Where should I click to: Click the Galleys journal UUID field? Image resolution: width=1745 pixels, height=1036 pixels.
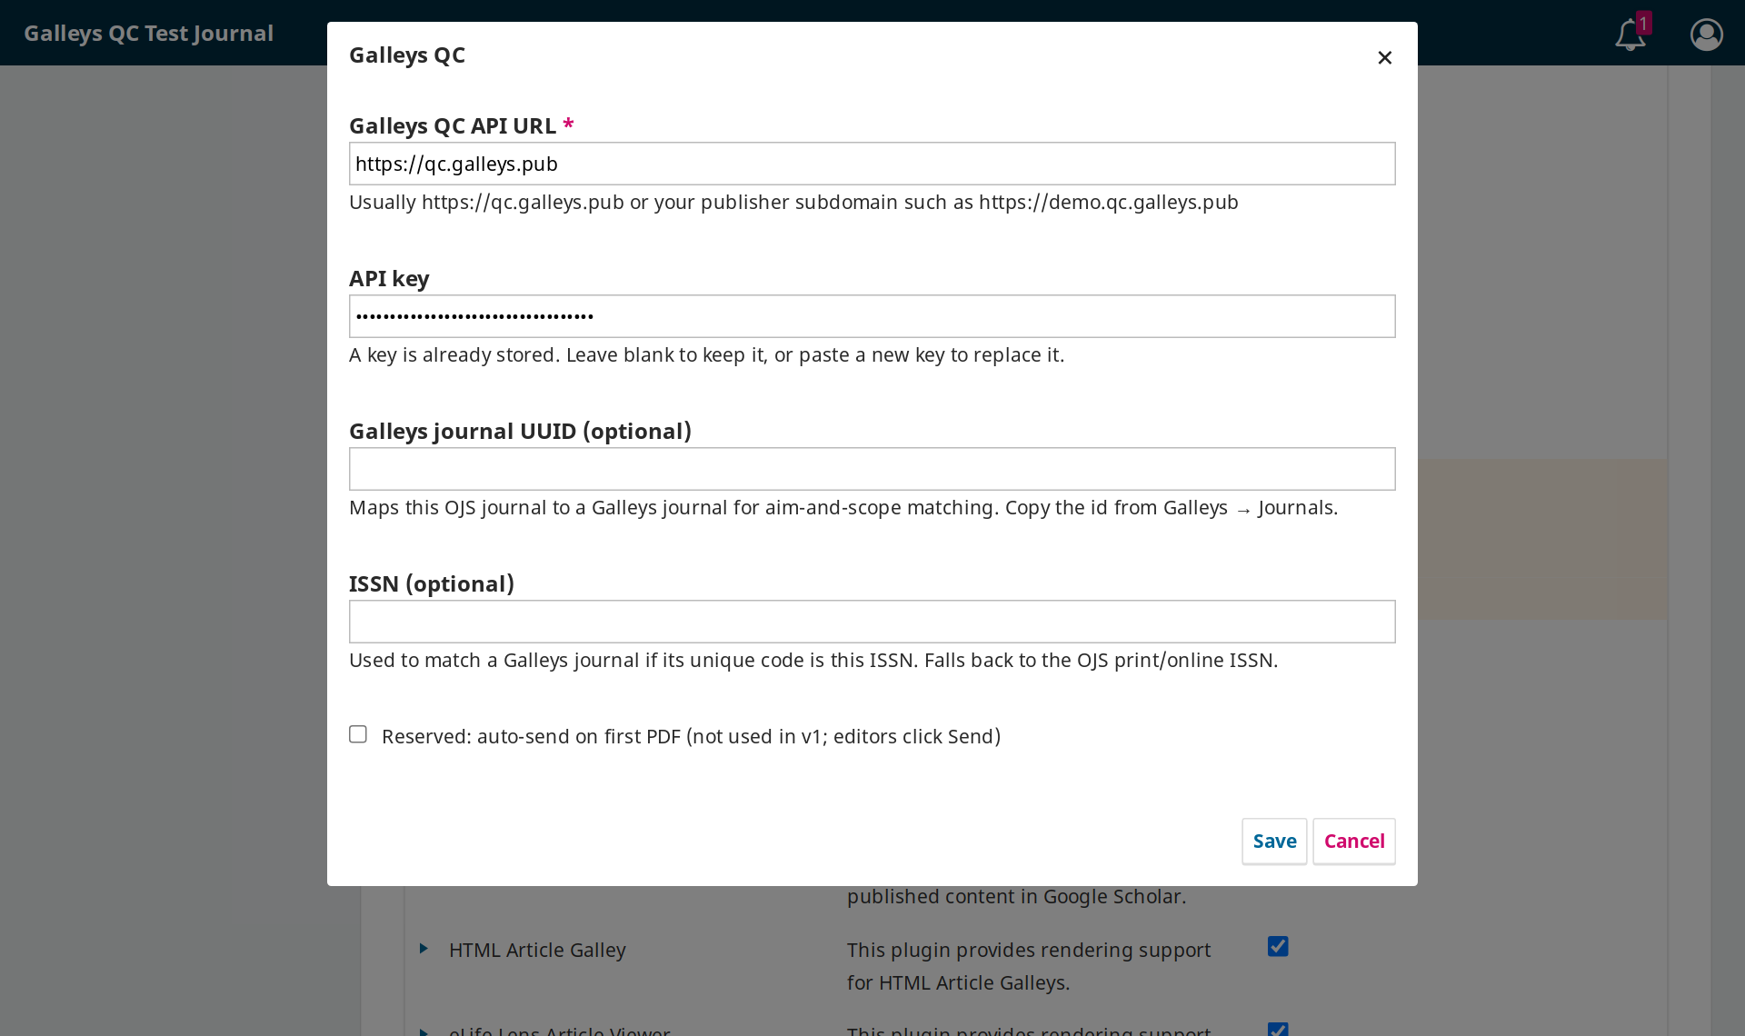[872, 469]
